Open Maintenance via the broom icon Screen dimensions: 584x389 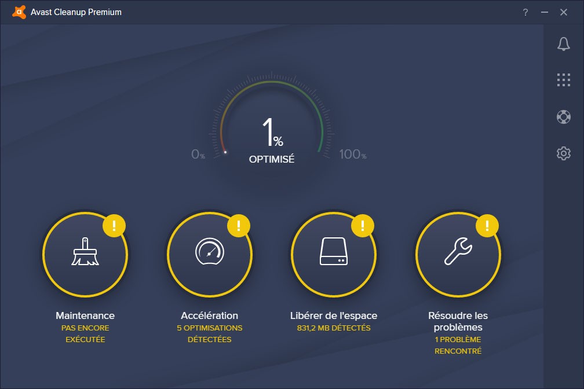tap(85, 252)
